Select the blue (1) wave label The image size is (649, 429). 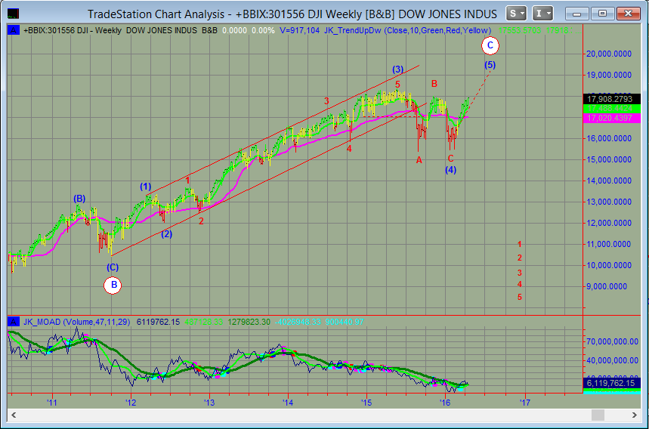[x=145, y=186]
